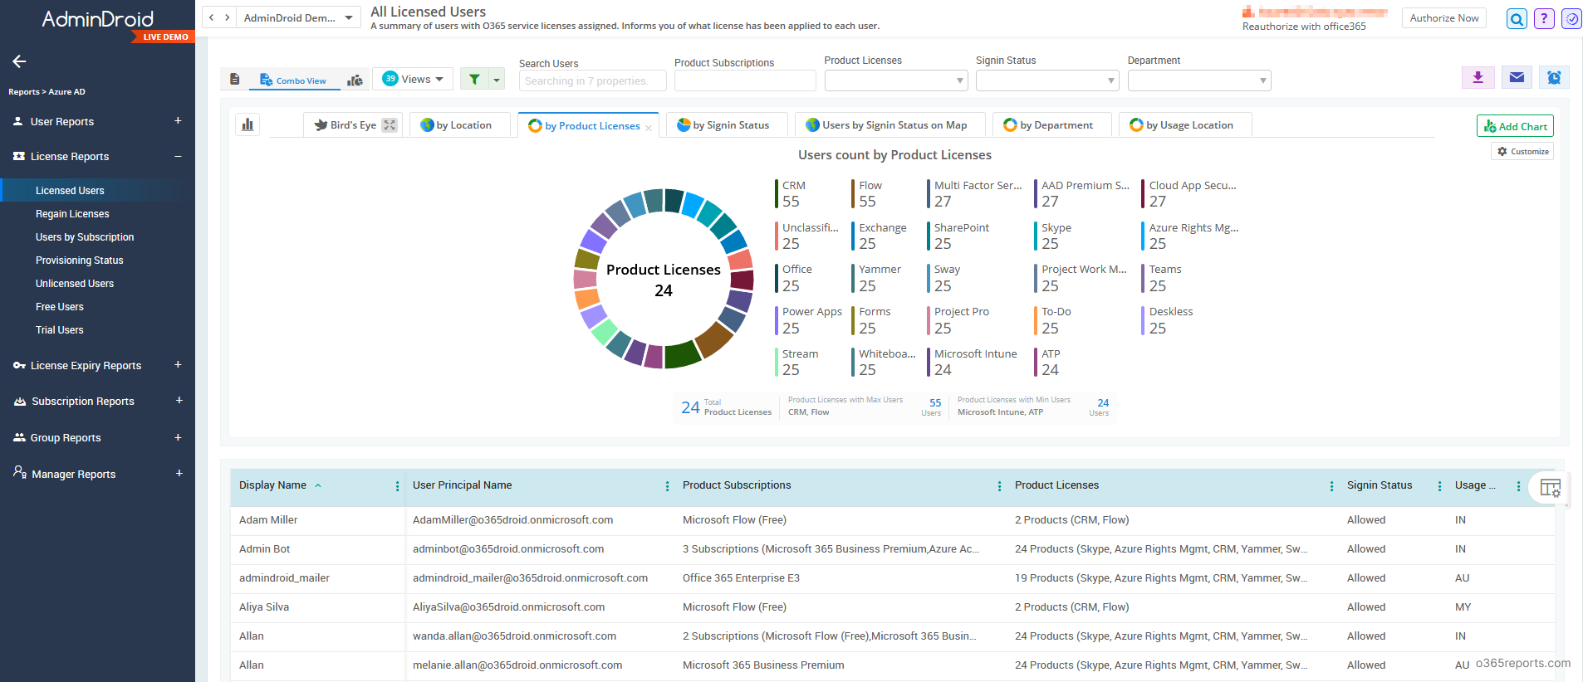Sort by the Display Name column header
Screen dimensions: 1583x682
pos(273,485)
